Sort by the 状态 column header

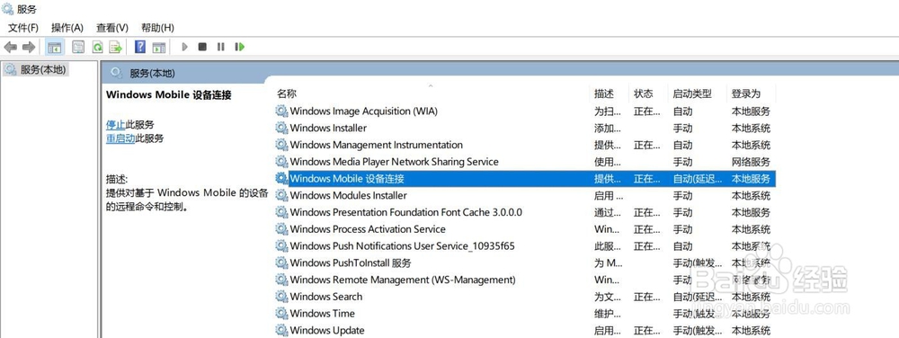[x=644, y=93]
